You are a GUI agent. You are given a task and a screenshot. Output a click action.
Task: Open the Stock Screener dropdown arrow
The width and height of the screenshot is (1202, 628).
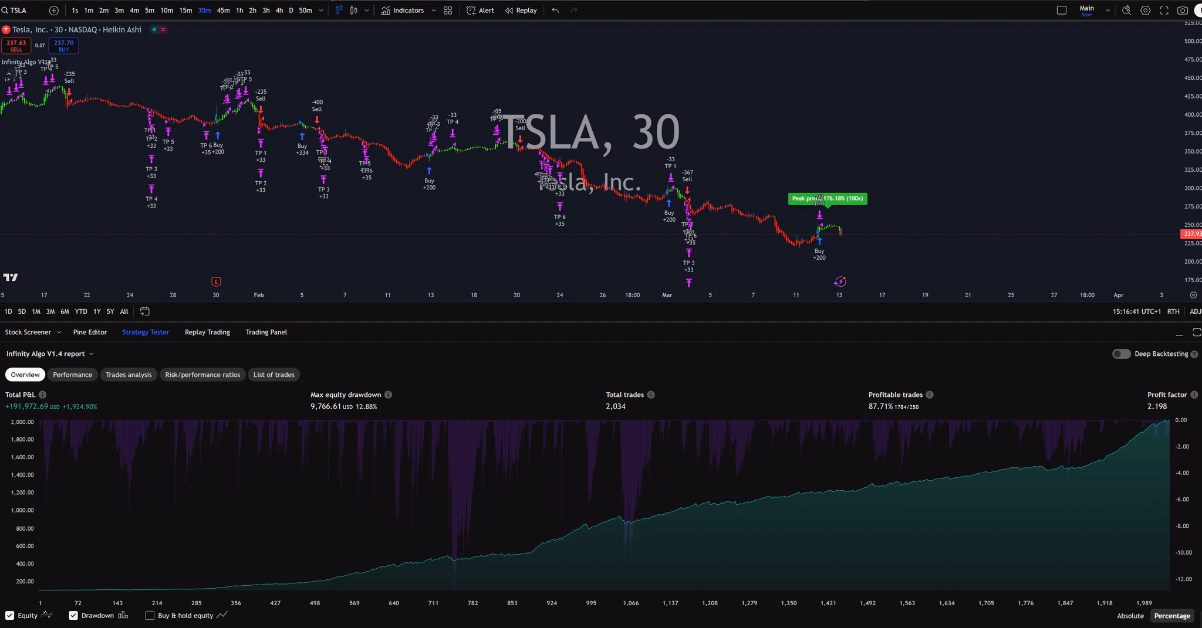(x=59, y=332)
